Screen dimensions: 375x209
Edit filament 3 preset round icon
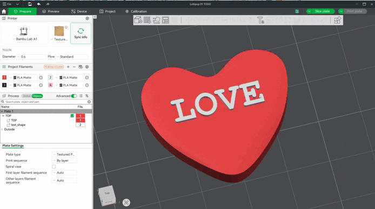(x=41, y=85)
